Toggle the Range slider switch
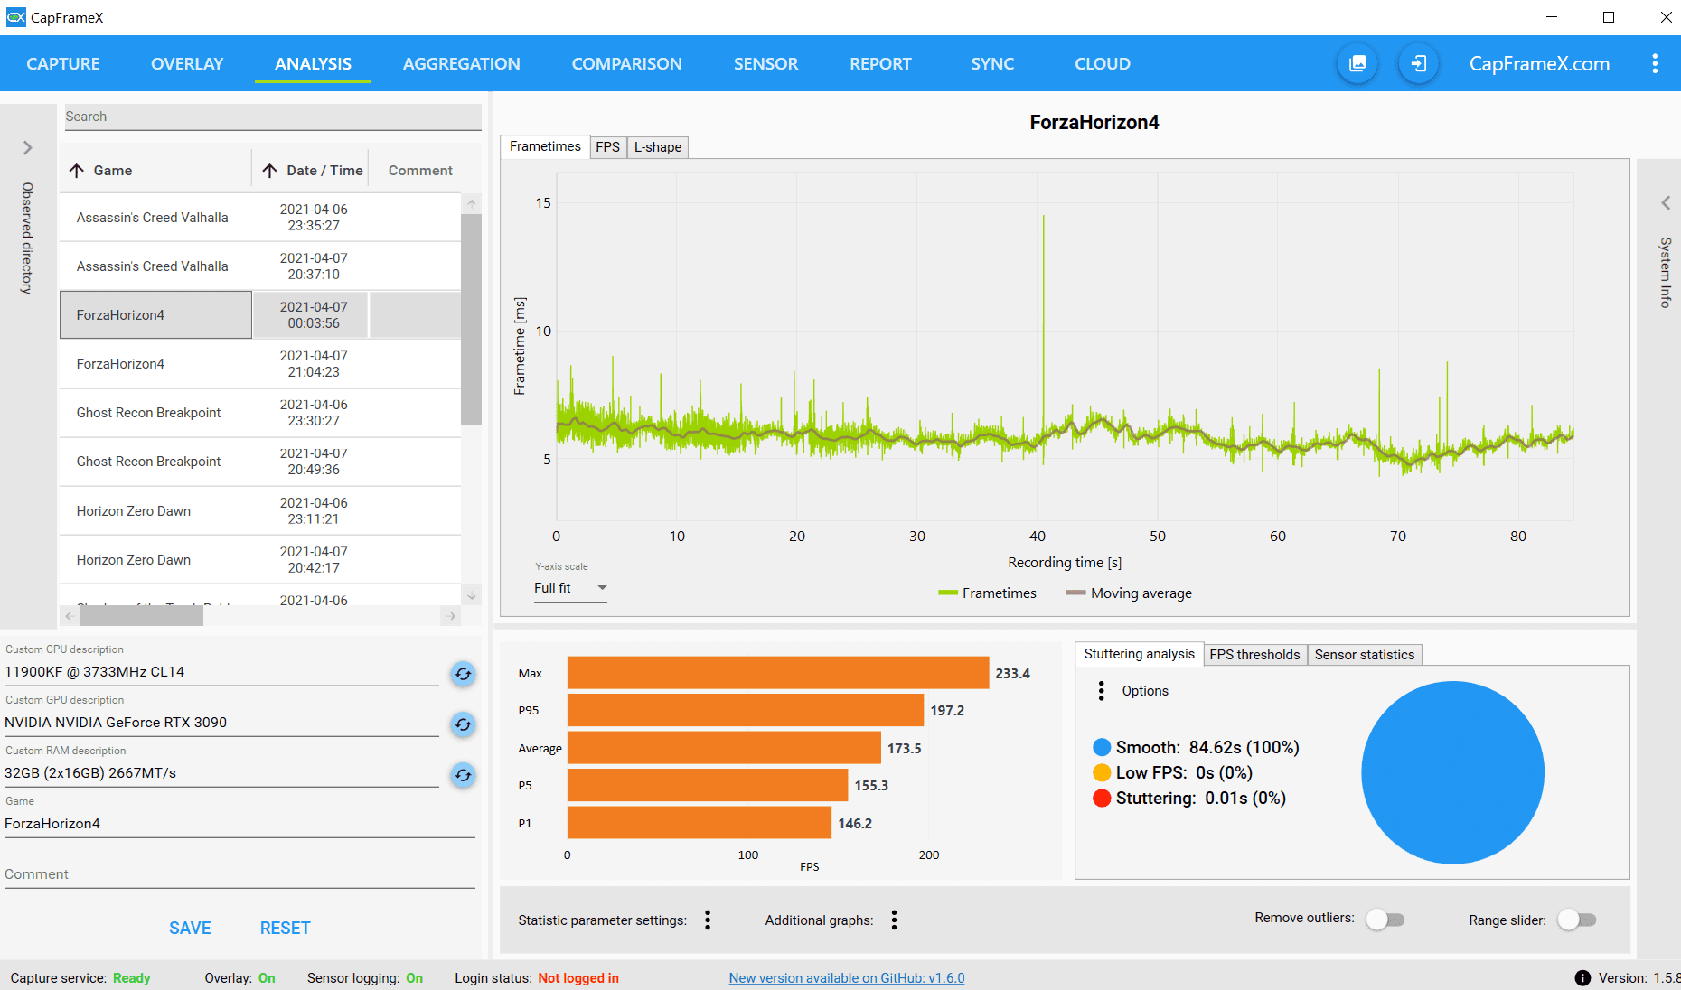Screen dimensions: 1681x990 click(1577, 920)
